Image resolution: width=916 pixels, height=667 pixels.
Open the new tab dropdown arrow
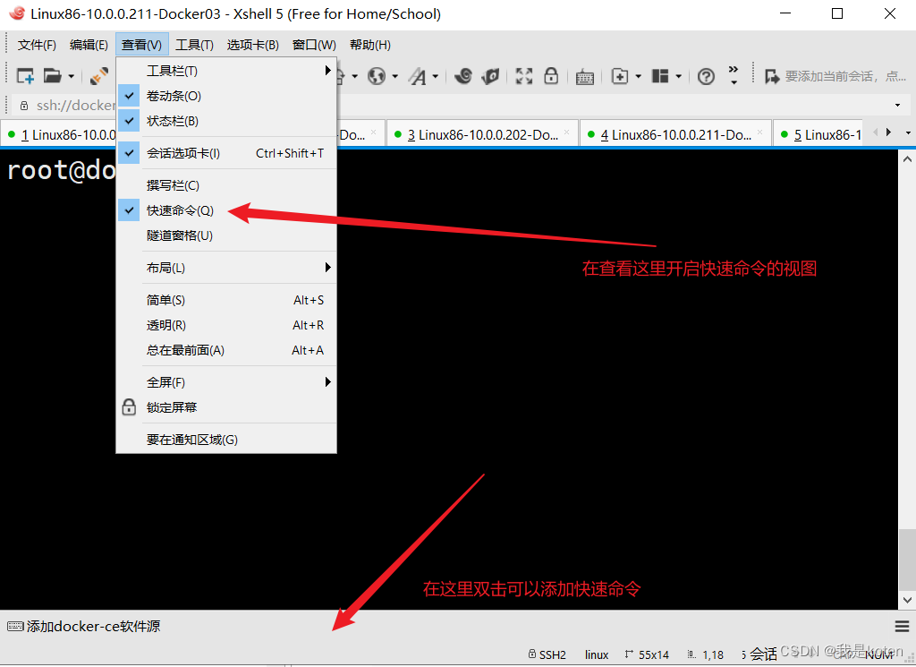[638, 77]
